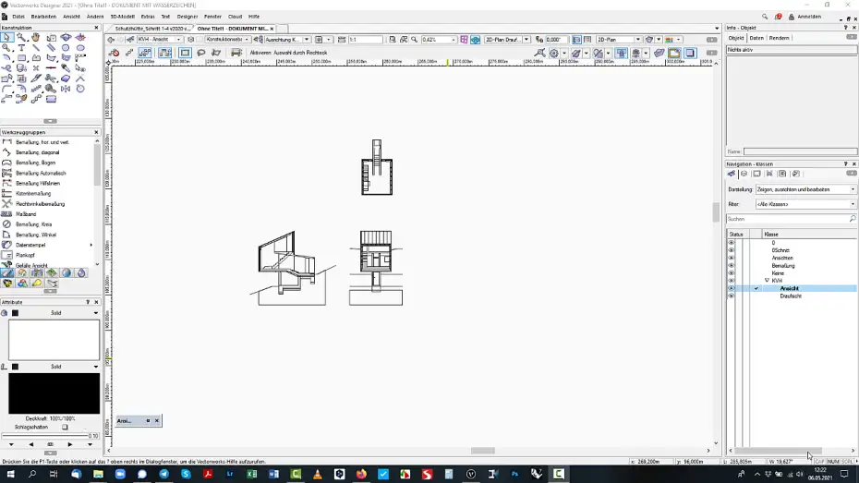
Task: Select the Flyover view tool
Action: 66,37
